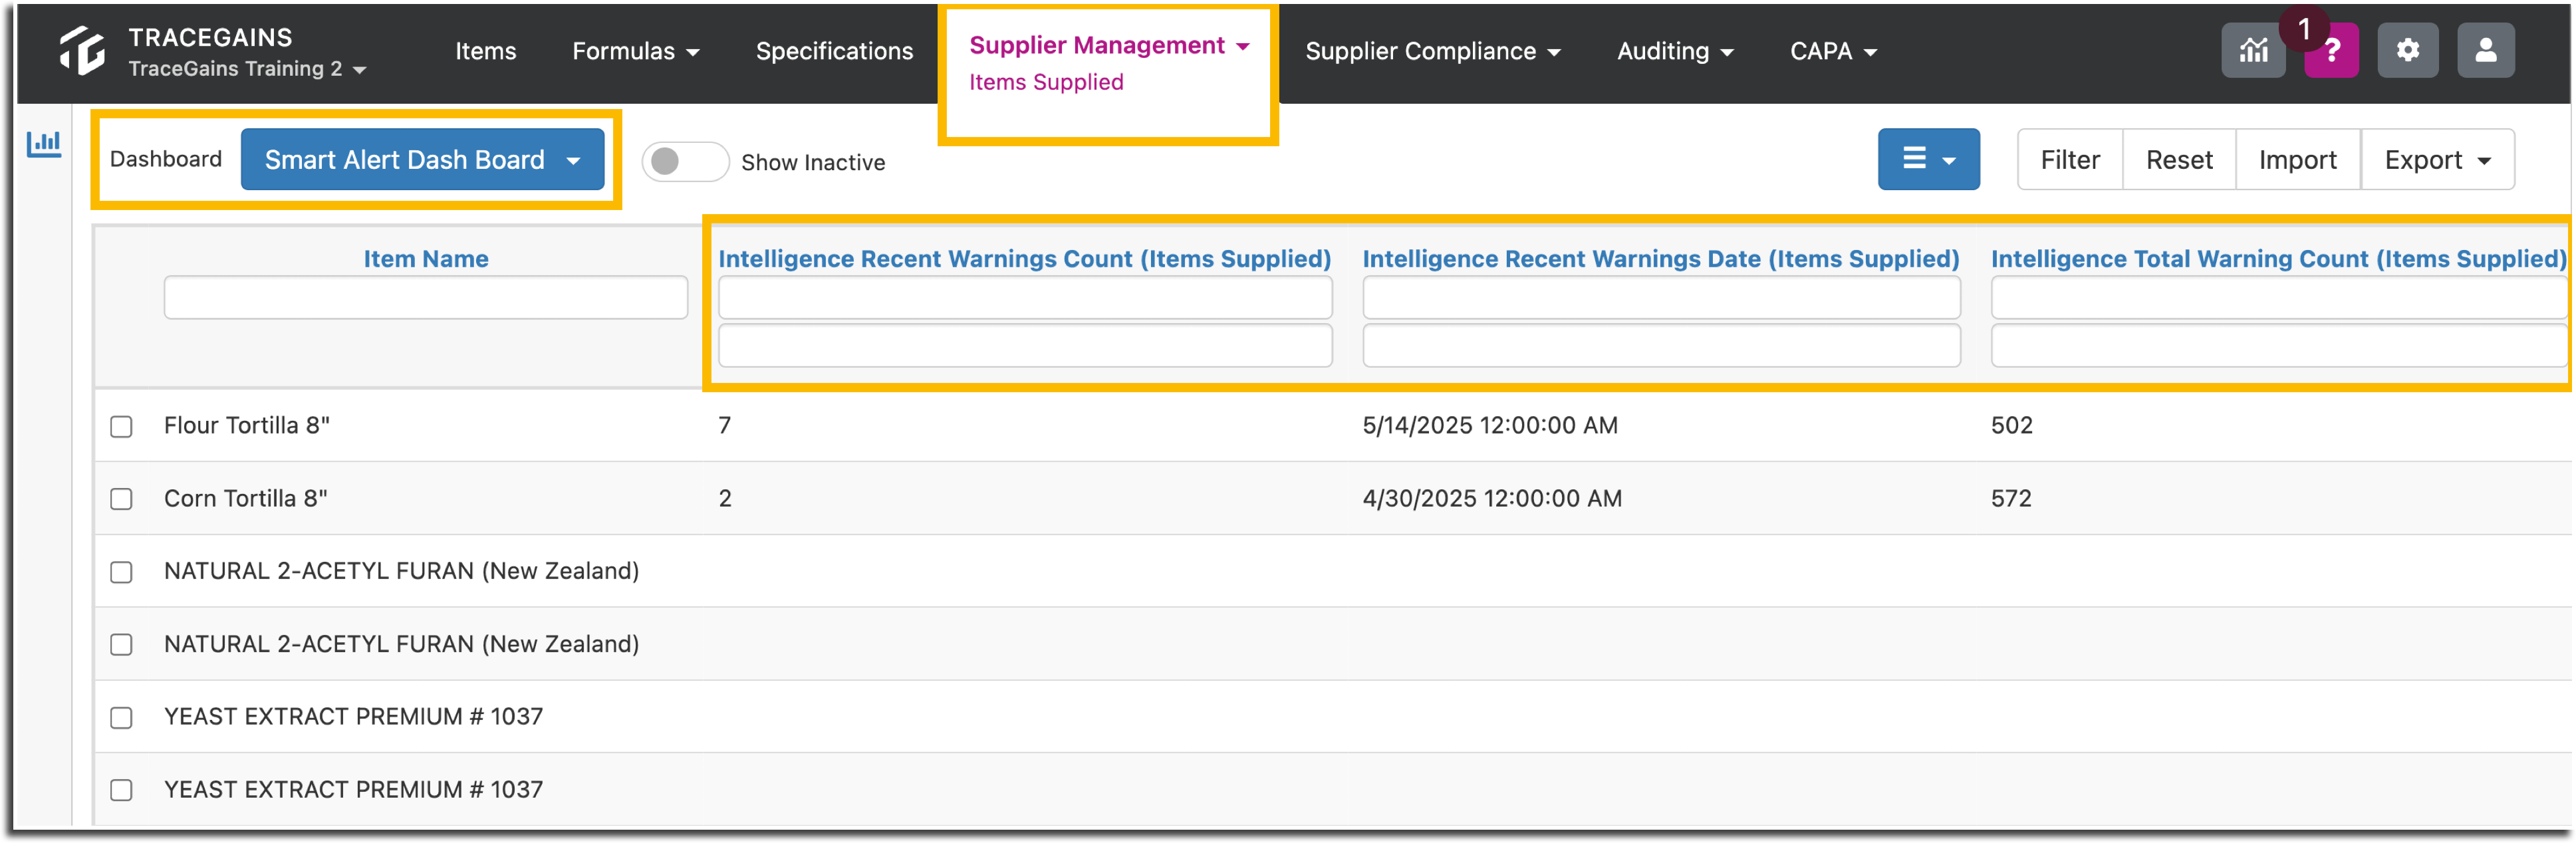Open the settings gear icon
The height and width of the screenshot is (843, 2576).
(x=2408, y=51)
